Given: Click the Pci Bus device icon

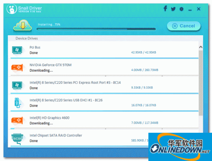Looking at the screenshot, I should [17, 50].
